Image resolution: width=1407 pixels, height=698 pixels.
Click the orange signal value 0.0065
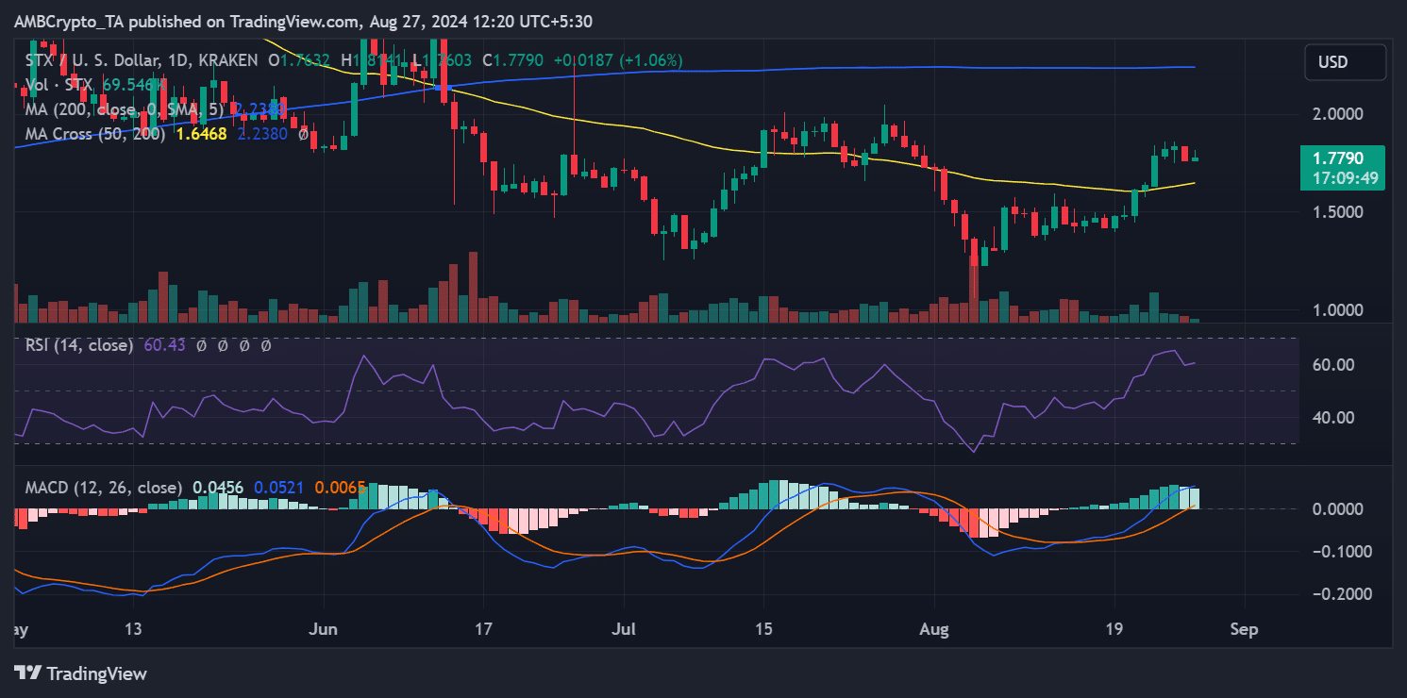(x=340, y=488)
